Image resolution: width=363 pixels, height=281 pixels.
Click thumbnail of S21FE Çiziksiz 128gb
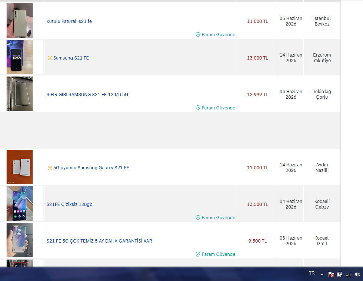pos(19,203)
